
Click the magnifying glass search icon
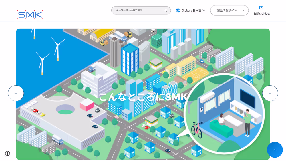165,11
